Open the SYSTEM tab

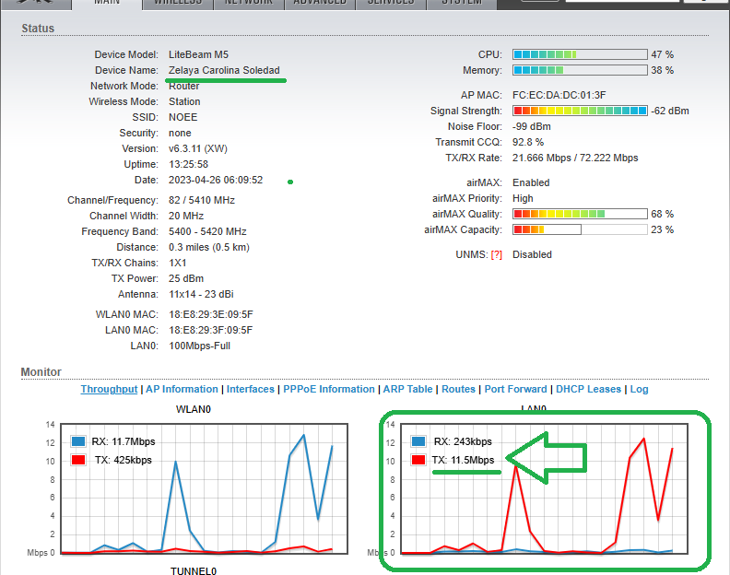(x=461, y=4)
